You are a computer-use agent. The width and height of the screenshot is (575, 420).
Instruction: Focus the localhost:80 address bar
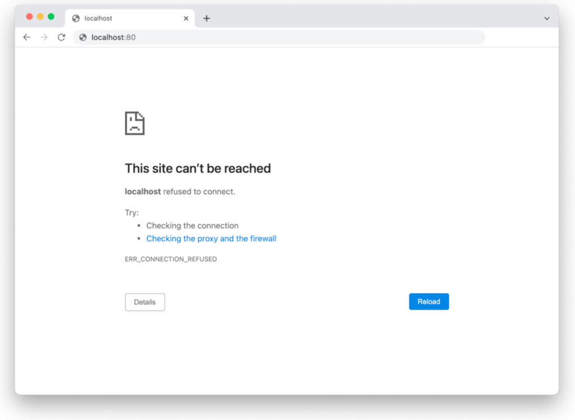279,38
